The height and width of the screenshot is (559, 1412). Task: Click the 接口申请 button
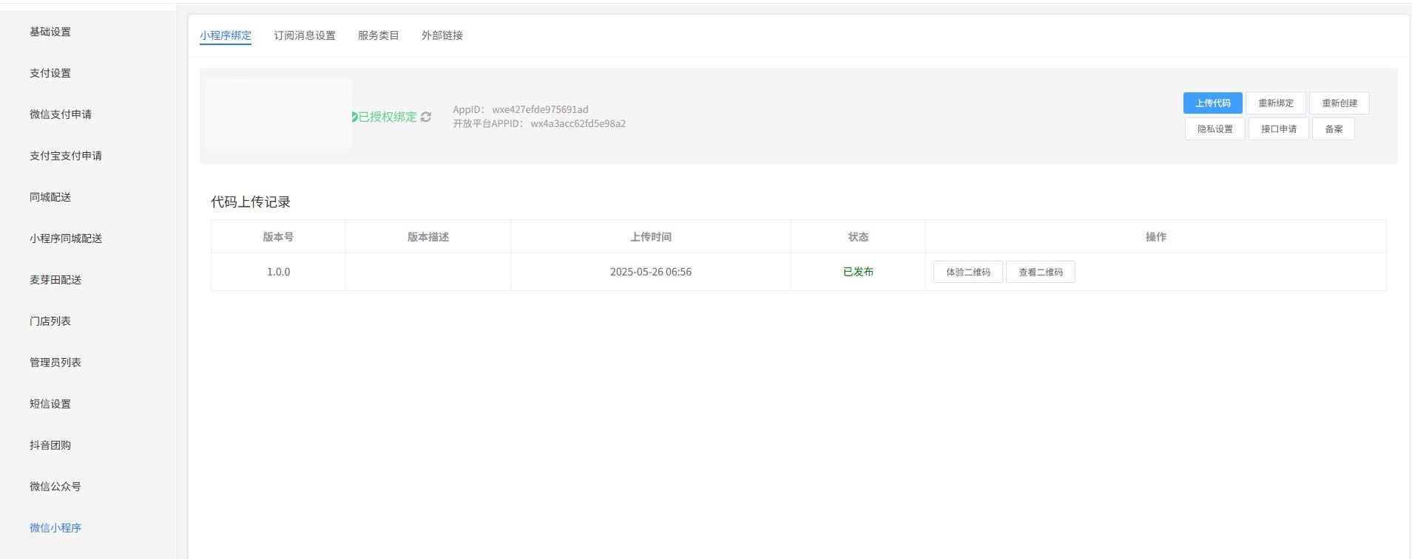[1278, 129]
